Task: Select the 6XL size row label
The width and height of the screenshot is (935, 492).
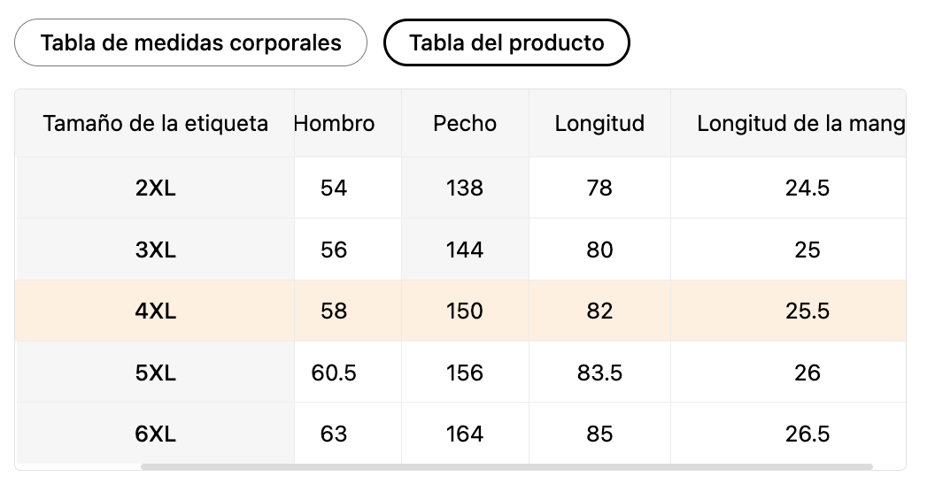Action: click(x=156, y=434)
